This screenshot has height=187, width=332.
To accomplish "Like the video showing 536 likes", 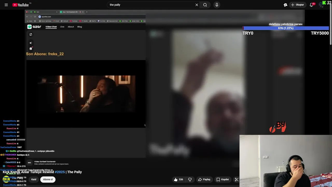I will (178, 179).
